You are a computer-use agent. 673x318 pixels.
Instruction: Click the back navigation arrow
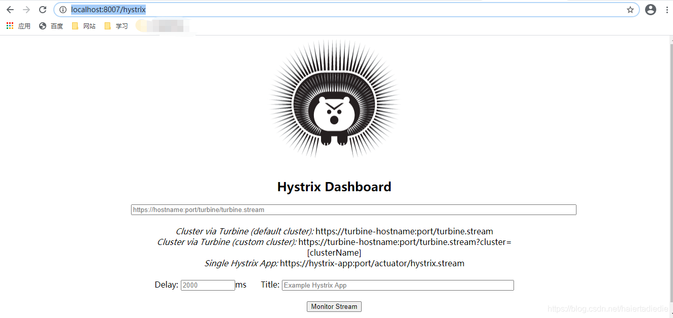pyautogui.click(x=10, y=9)
